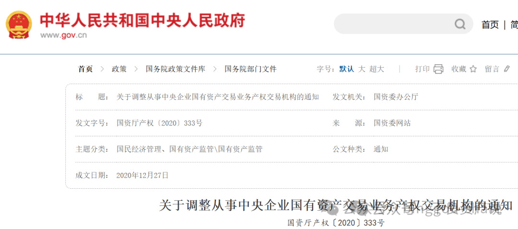Click the large article heading
The width and height of the screenshot is (518, 229).
pos(336,205)
